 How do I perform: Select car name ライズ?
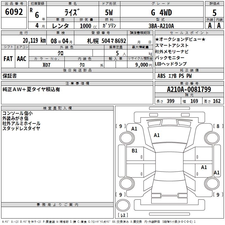point(72,12)
